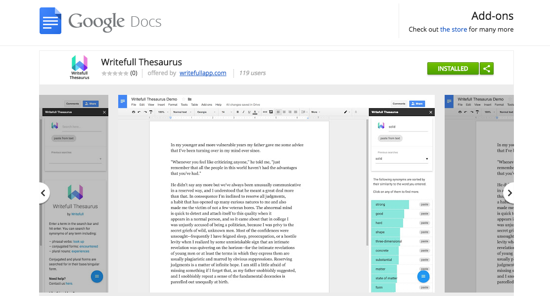Close the Writefull Thesaurus sidebar in center screenshot

431,112
